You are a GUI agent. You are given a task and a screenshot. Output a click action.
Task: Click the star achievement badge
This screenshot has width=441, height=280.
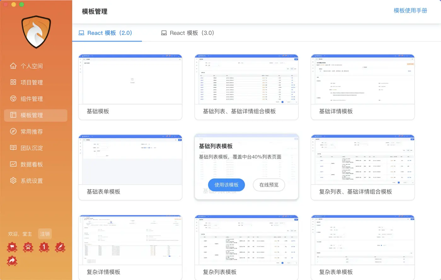(28, 247)
